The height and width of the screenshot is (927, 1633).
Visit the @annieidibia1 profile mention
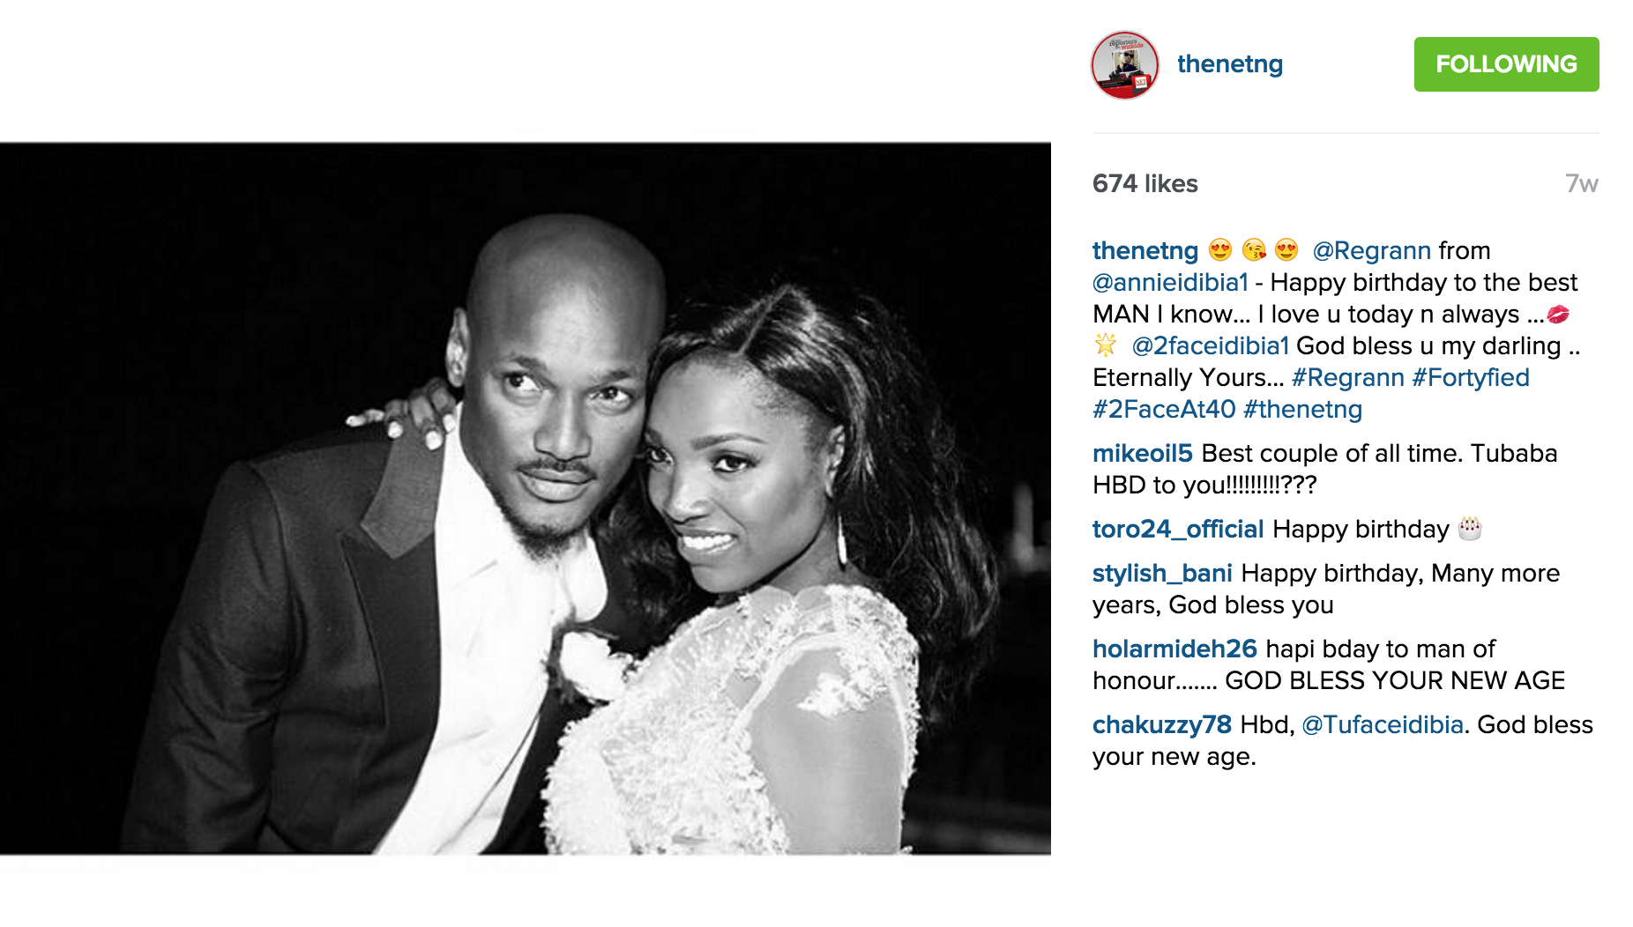(1170, 282)
